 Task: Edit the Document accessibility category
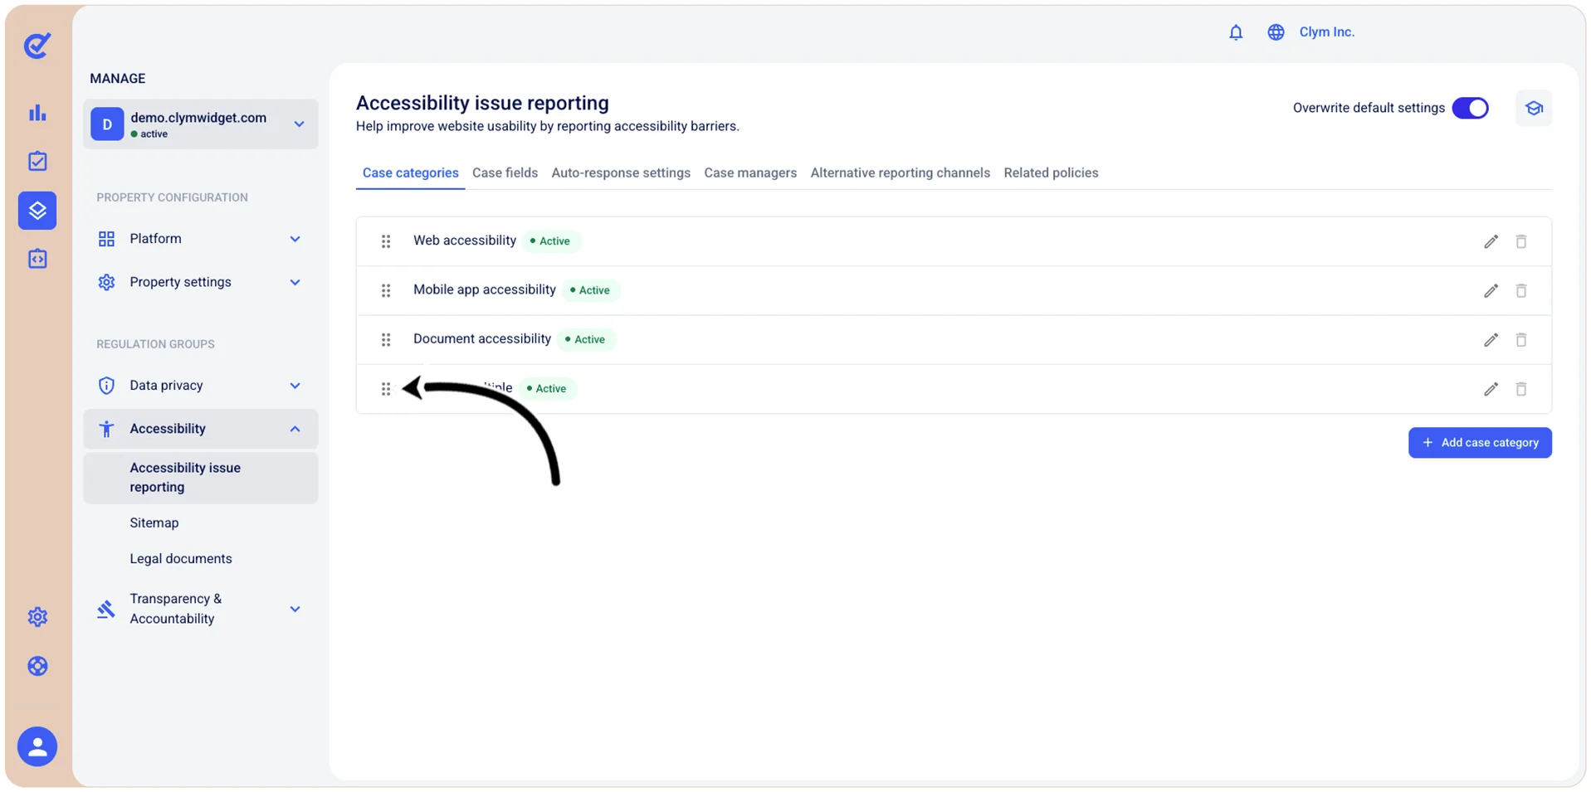click(1491, 339)
